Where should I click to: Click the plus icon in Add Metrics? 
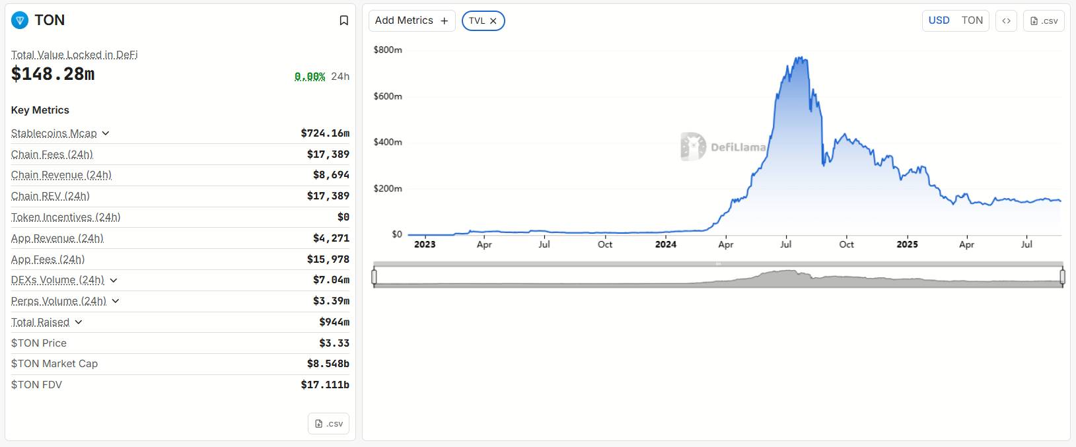[445, 21]
